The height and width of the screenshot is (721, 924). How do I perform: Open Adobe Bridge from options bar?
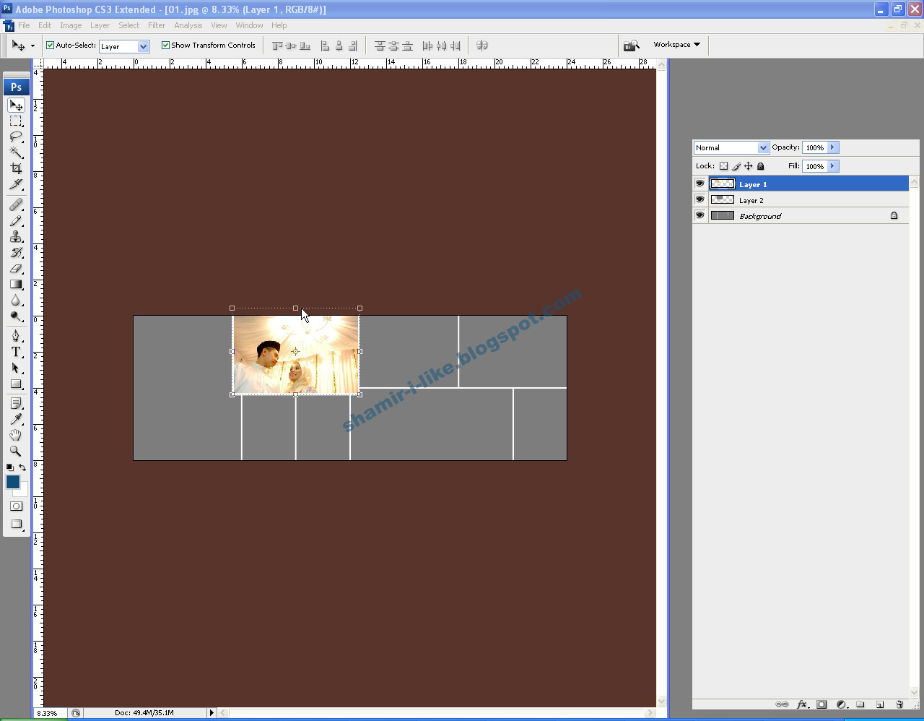[x=632, y=45]
